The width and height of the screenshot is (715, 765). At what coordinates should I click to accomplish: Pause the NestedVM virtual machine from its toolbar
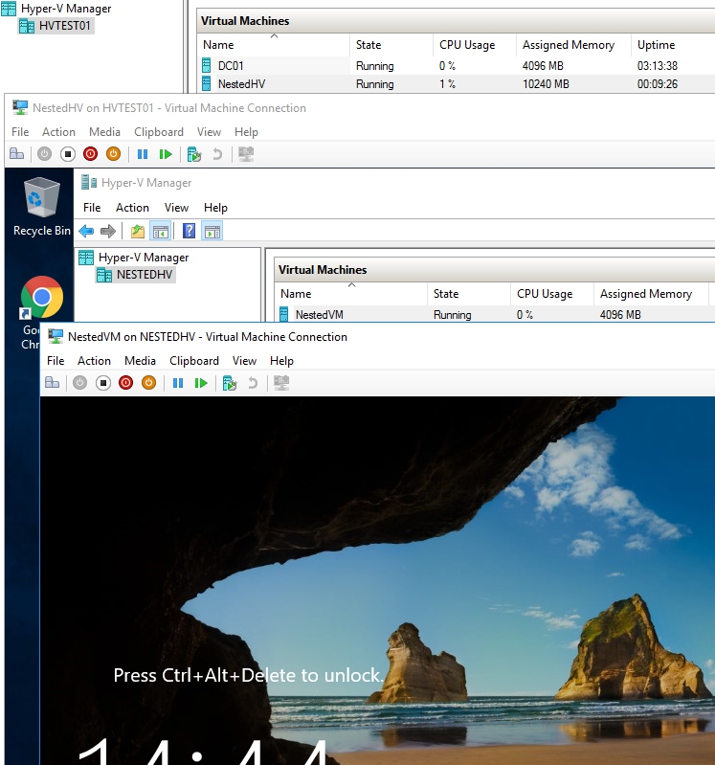click(x=178, y=383)
